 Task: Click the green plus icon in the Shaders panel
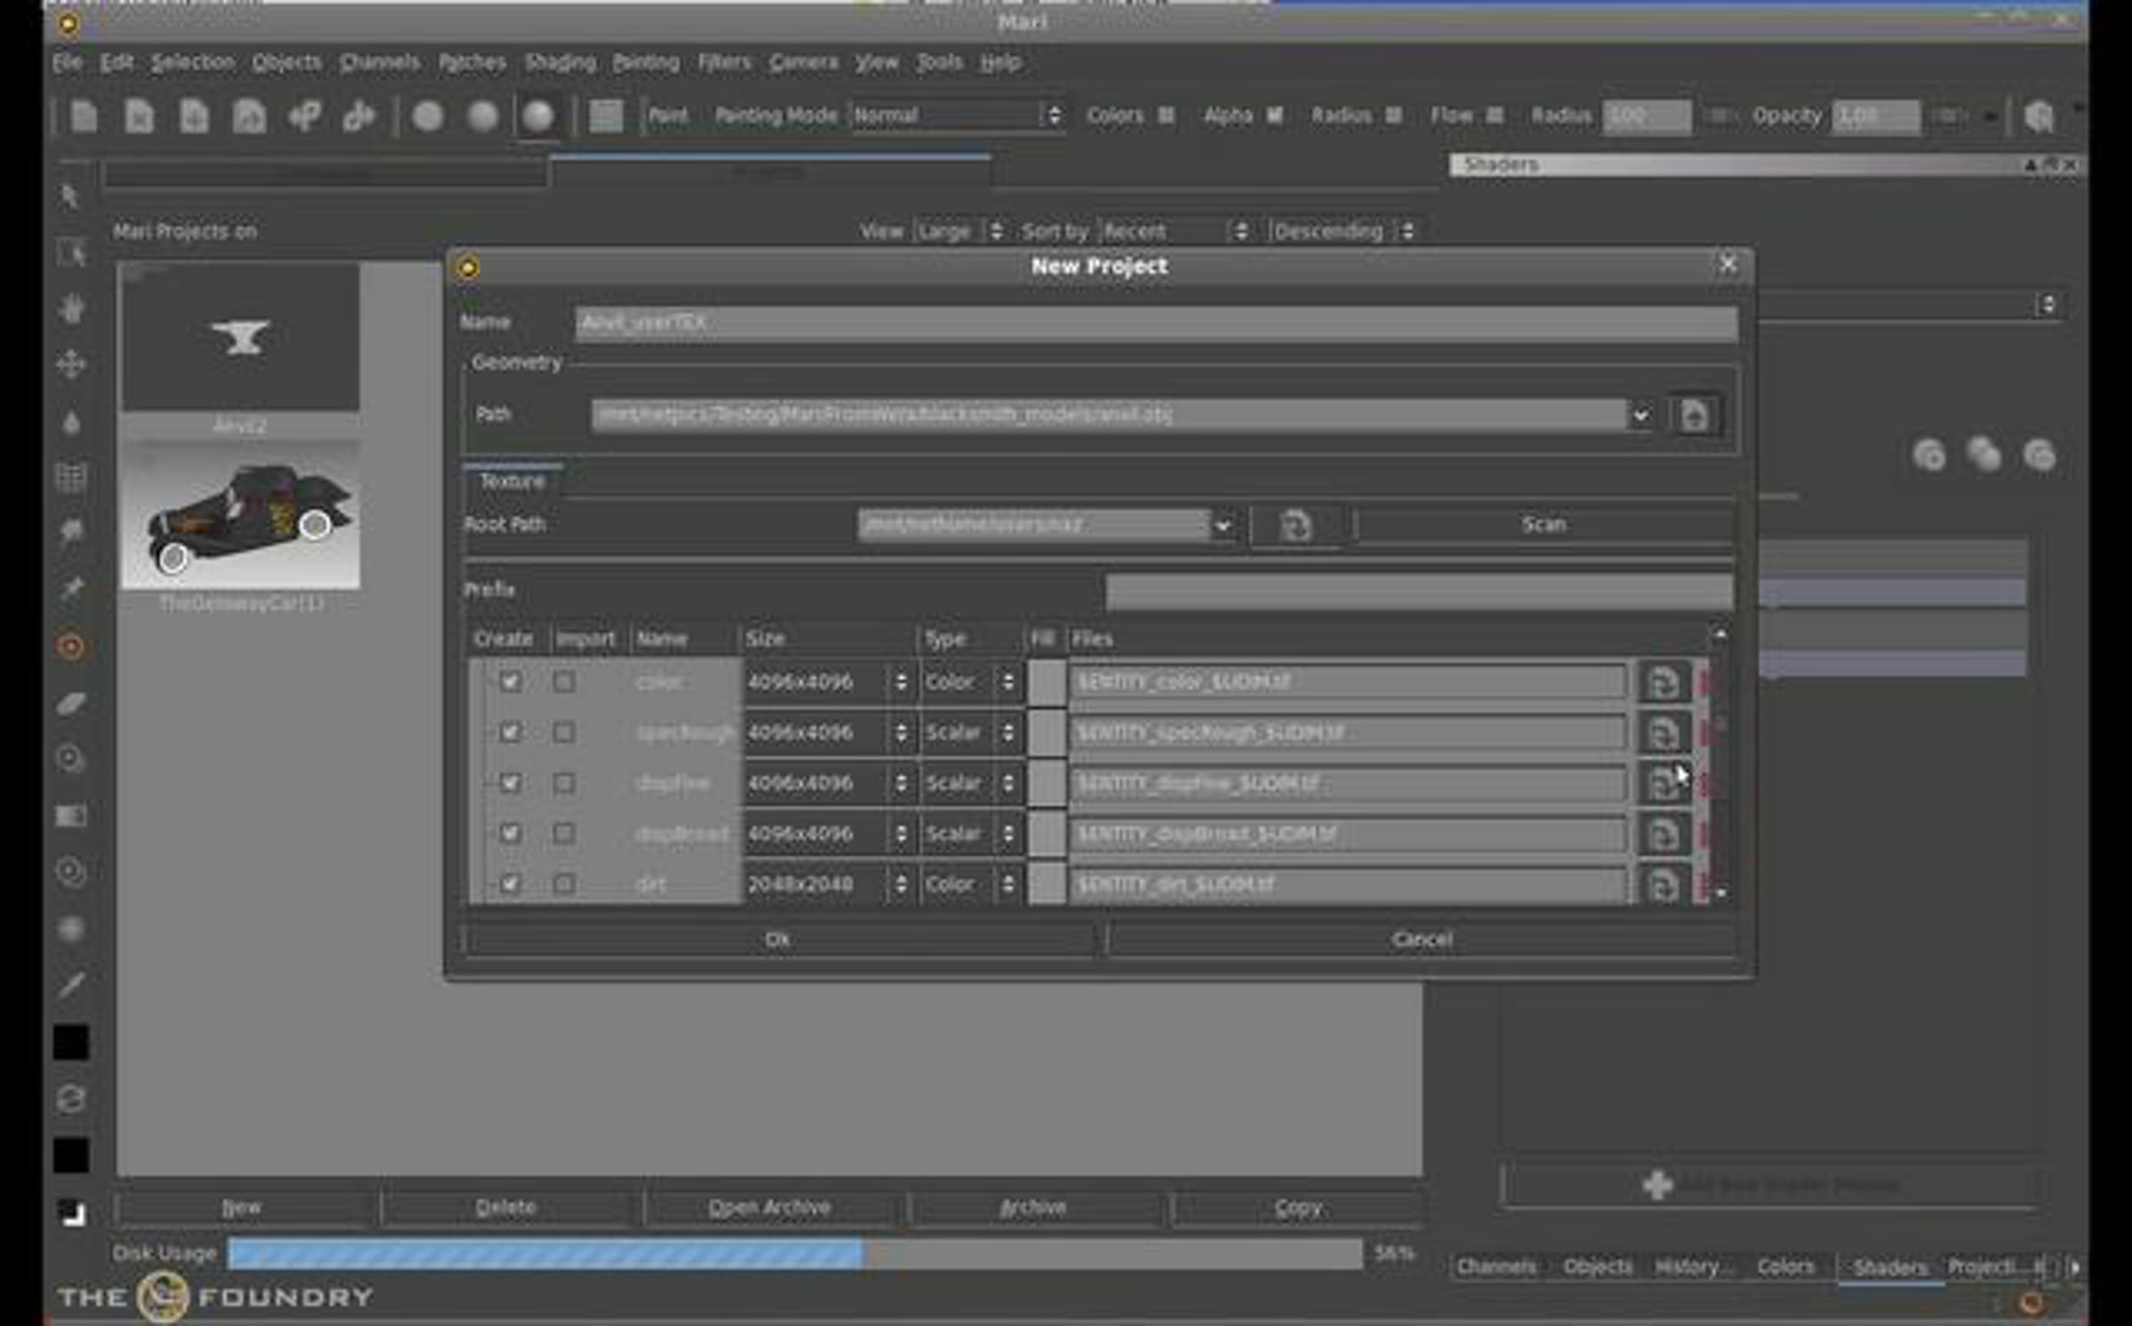[x=1658, y=1185]
